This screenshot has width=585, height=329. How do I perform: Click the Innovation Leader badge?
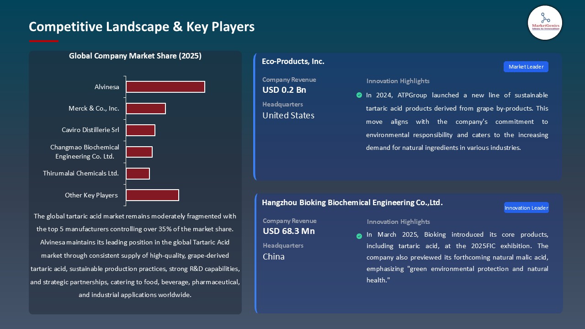click(x=526, y=207)
